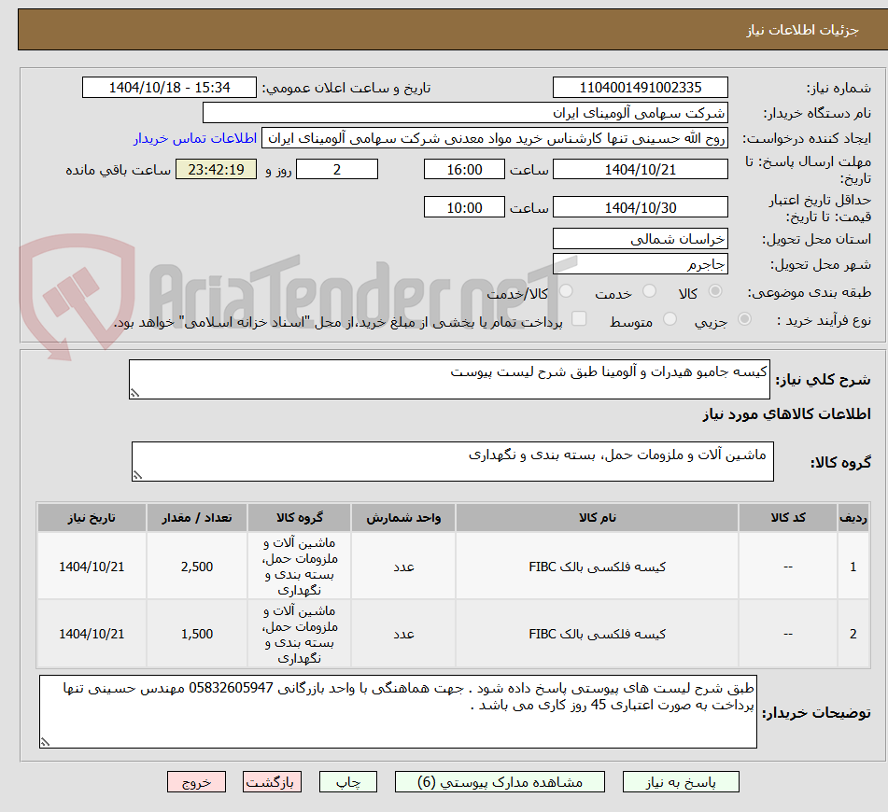Click the request creator field
This screenshot has height=812, width=888.
pos(494,139)
